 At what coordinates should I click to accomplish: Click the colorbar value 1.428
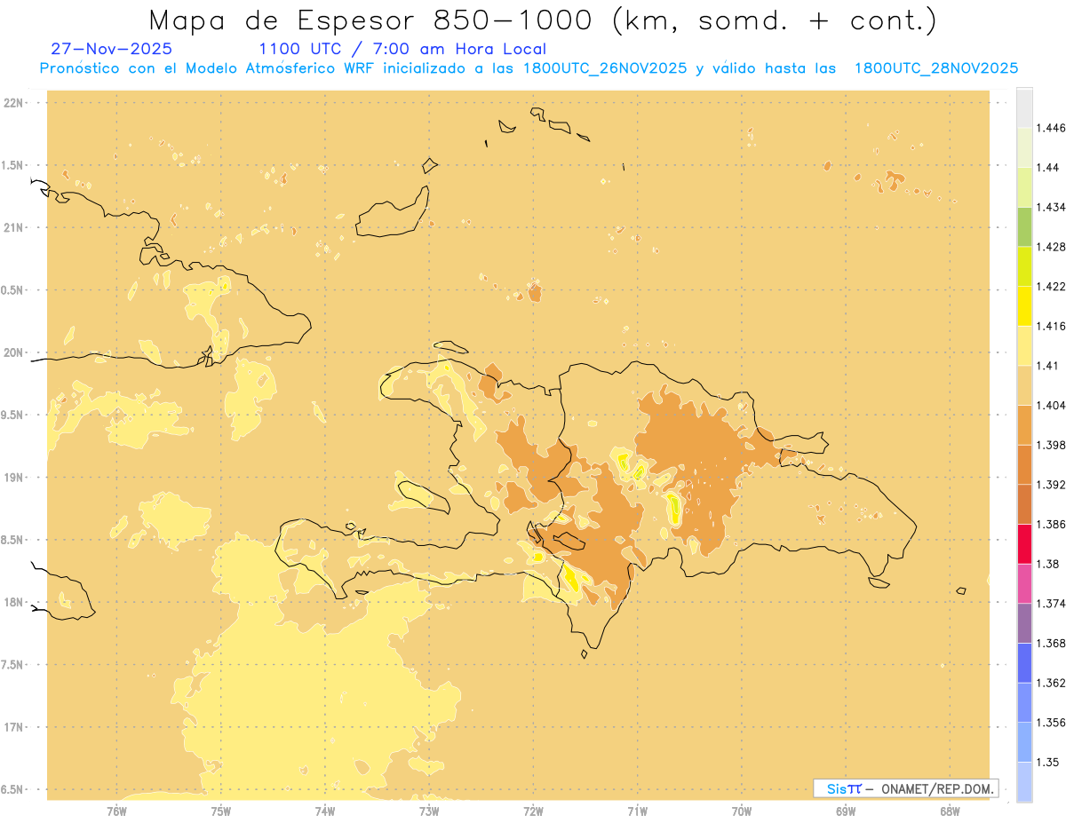(x=1050, y=247)
